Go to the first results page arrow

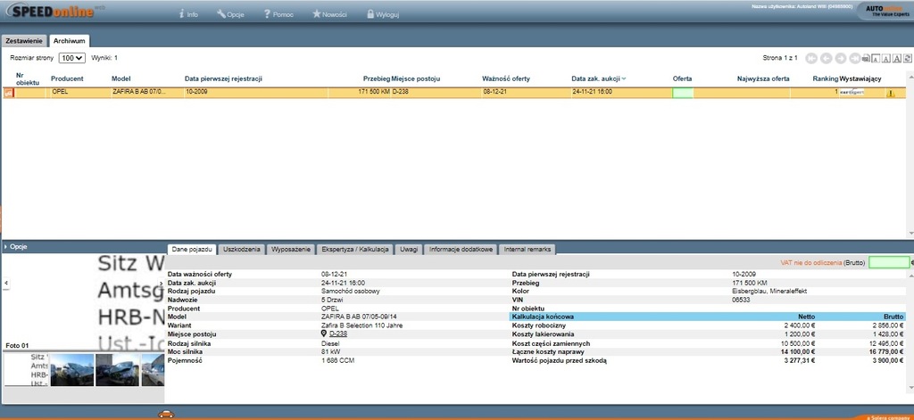811,58
